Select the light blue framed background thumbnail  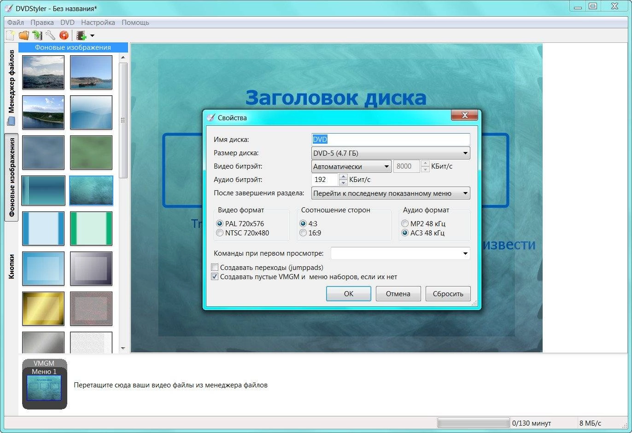[43, 269]
